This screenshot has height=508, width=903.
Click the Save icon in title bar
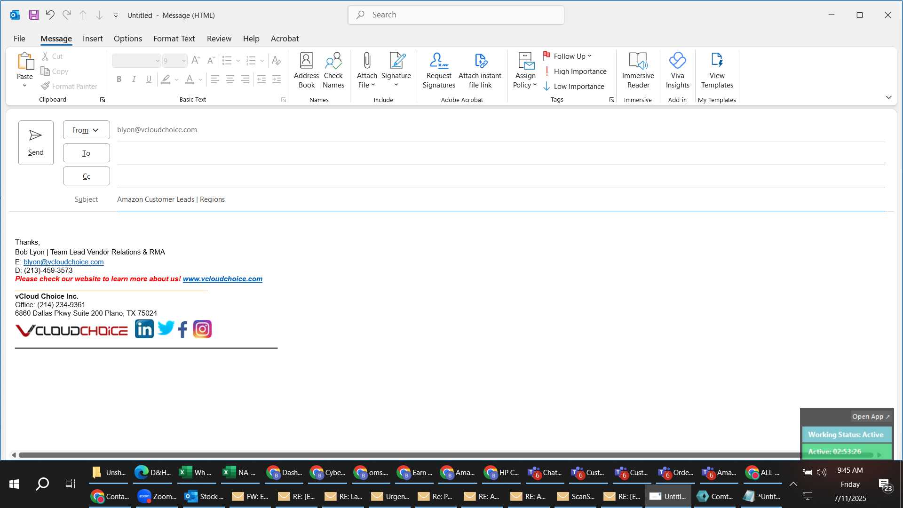(x=33, y=15)
